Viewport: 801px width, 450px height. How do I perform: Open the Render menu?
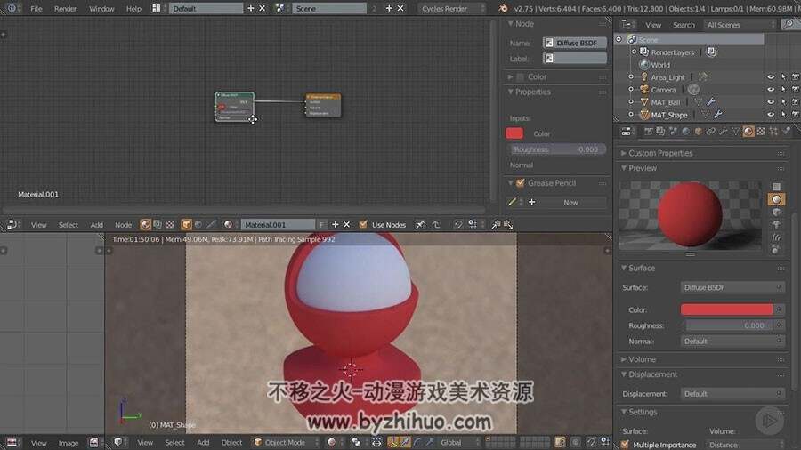65,9
